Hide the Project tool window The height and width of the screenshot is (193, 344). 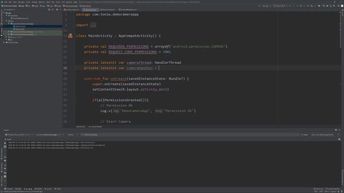(x=61, y=10)
